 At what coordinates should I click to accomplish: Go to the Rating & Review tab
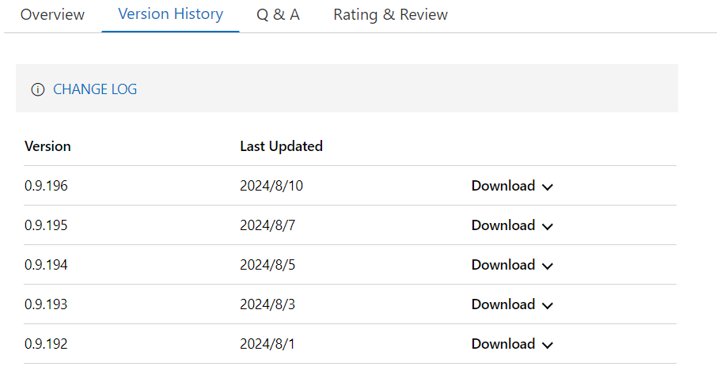point(390,15)
